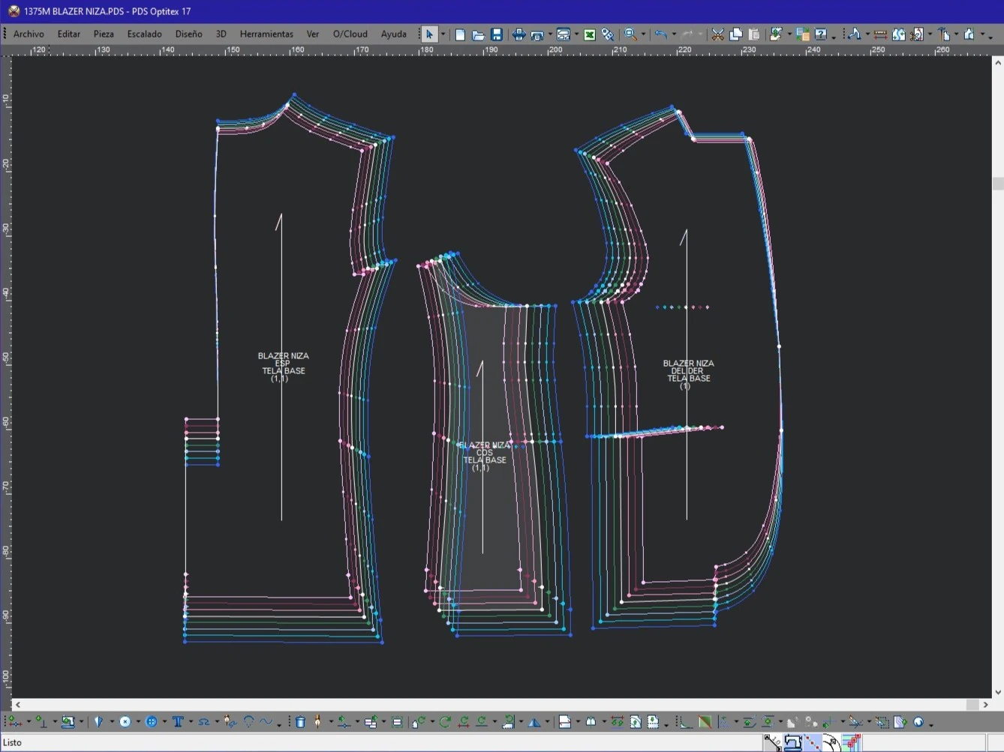
Task: Open the Escalado menu
Action: 144,34
